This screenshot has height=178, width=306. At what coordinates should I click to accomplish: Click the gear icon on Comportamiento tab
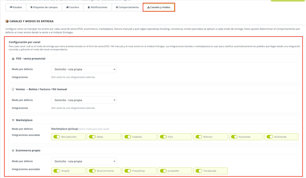(117, 7)
